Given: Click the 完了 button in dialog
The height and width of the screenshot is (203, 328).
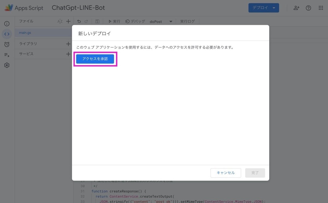Looking at the screenshot, I should point(255,173).
